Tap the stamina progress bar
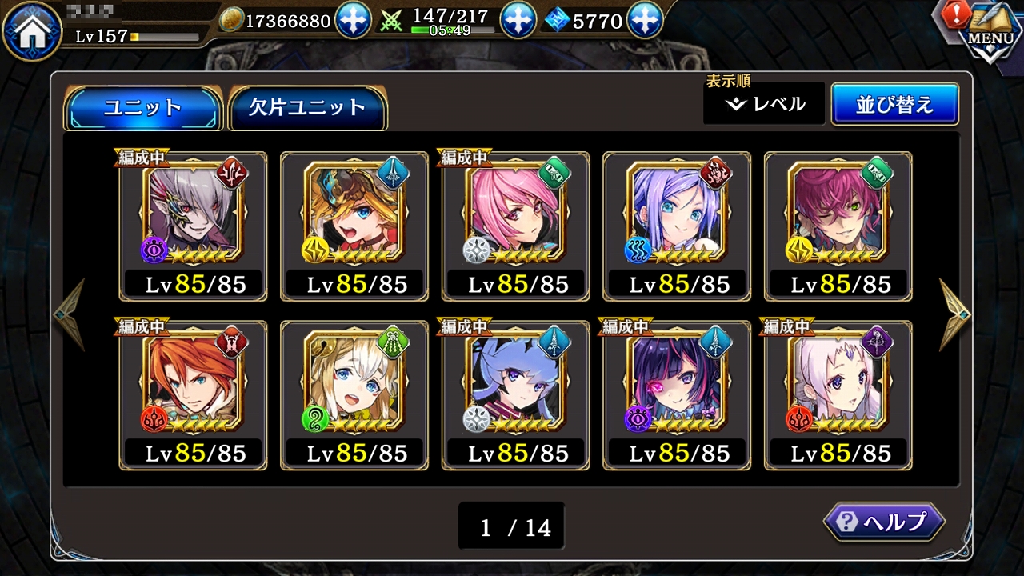This screenshot has width=1024, height=576. pos(441,30)
